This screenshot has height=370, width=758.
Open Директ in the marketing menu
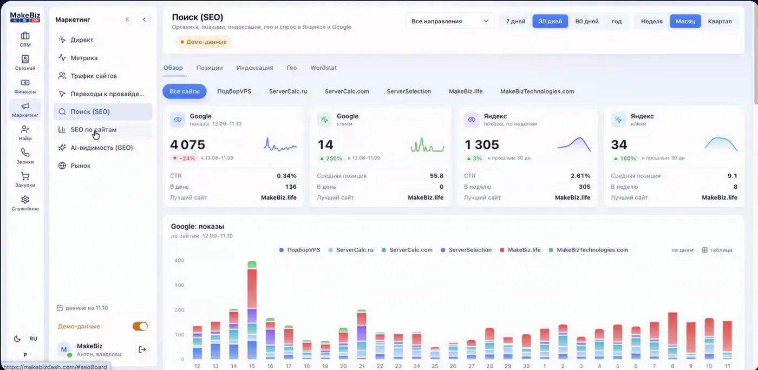tap(103, 40)
